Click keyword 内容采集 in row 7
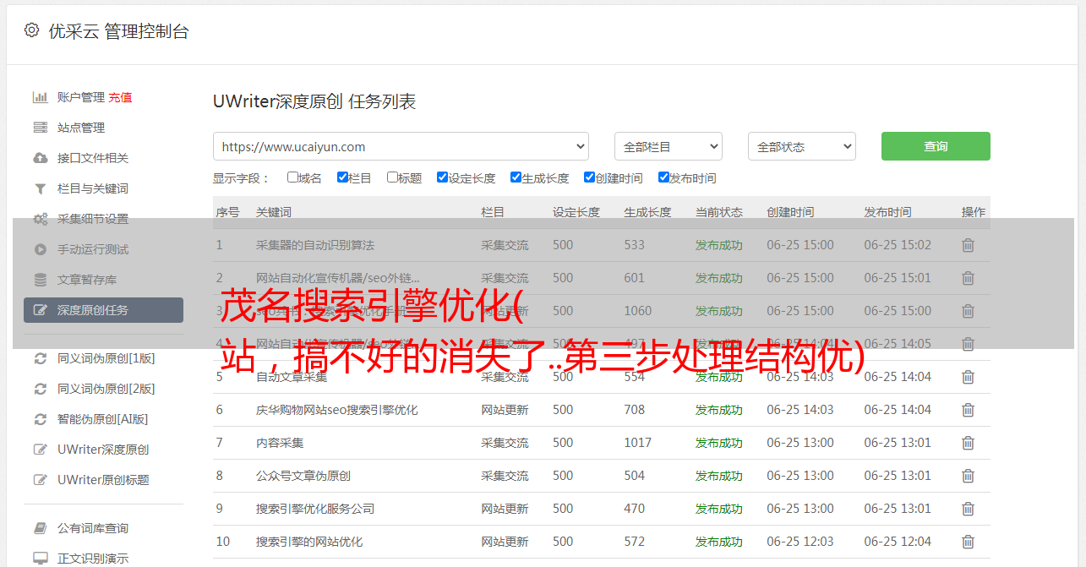The height and width of the screenshot is (567, 1086). click(280, 443)
